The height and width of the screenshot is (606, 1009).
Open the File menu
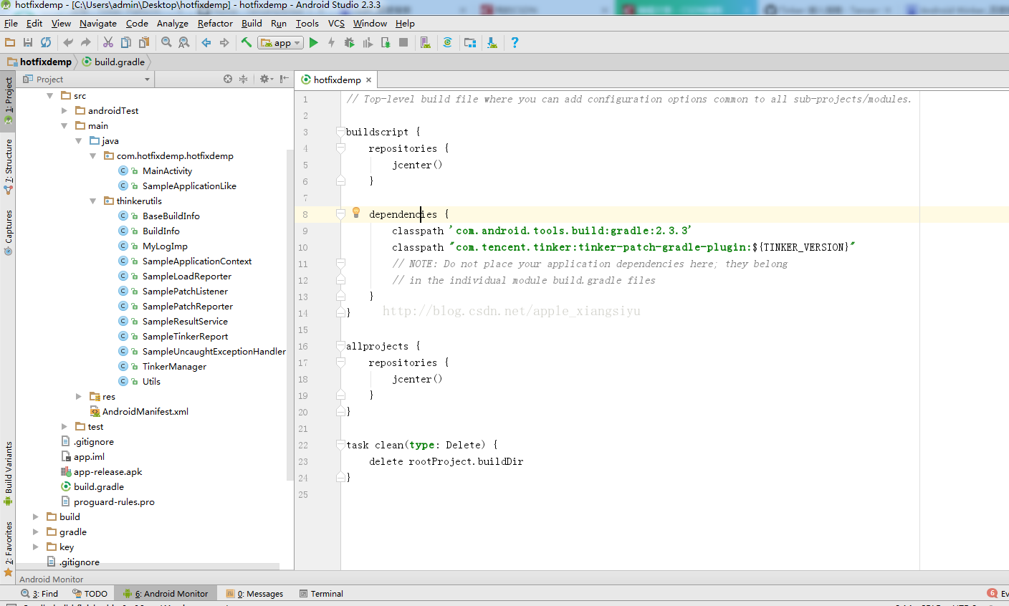click(x=11, y=23)
